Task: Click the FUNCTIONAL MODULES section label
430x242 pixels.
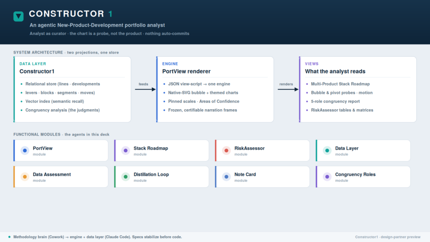Action: click(x=61, y=135)
